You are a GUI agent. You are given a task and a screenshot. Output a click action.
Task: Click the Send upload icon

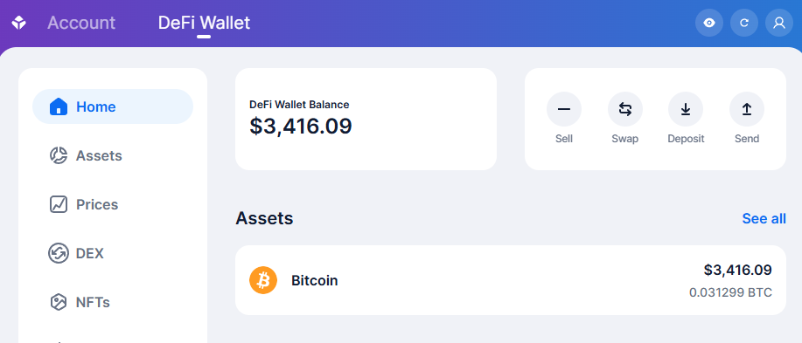click(747, 109)
